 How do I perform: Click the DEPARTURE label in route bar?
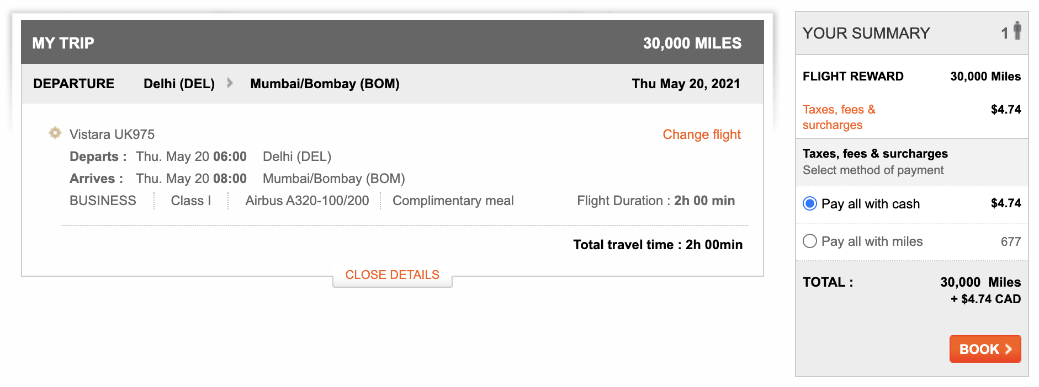click(73, 84)
